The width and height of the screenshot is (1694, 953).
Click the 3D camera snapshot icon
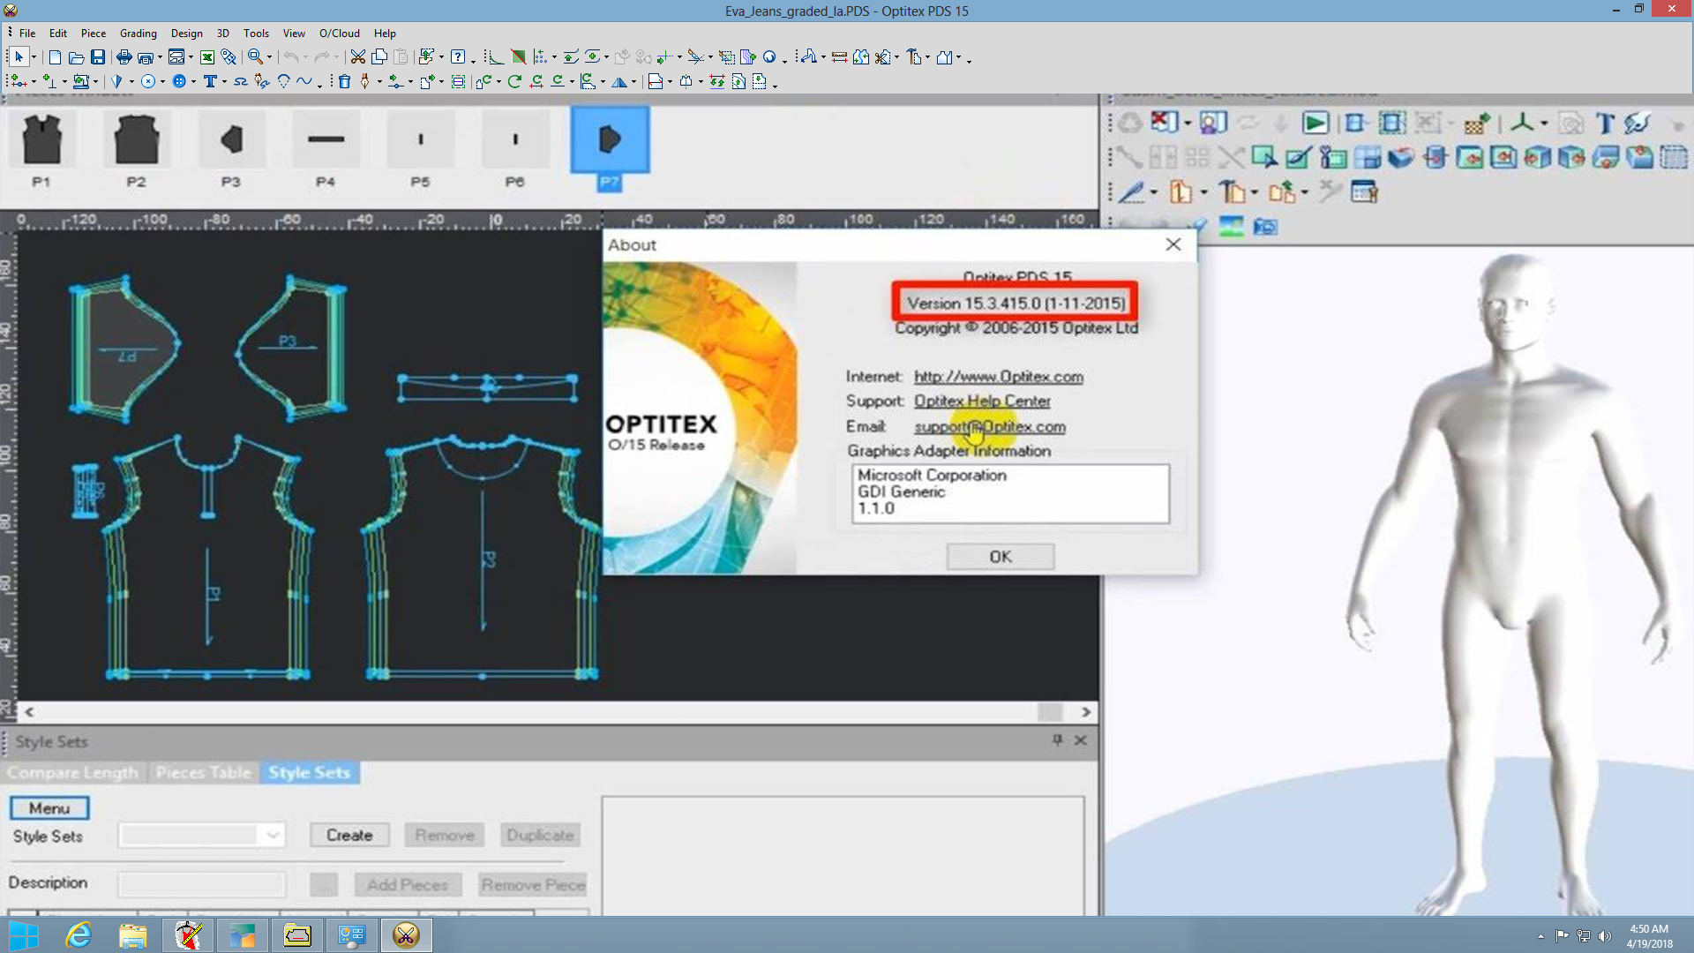1265,227
